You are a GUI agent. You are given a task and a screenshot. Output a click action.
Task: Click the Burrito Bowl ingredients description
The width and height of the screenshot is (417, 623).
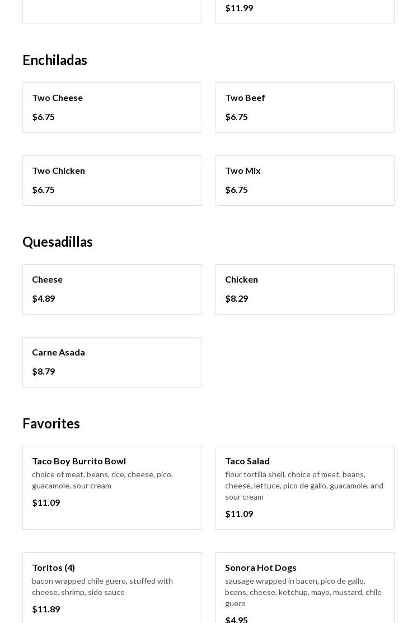click(x=102, y=480)
